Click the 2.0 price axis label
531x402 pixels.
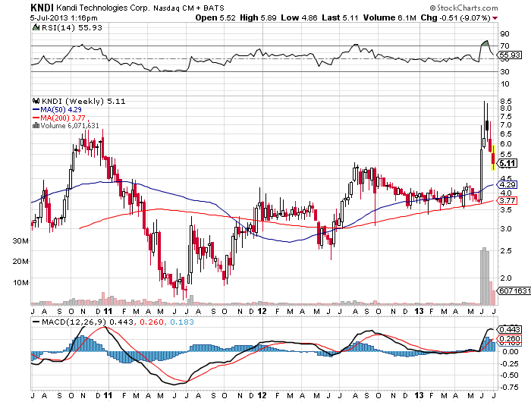(x=505, y=278)
